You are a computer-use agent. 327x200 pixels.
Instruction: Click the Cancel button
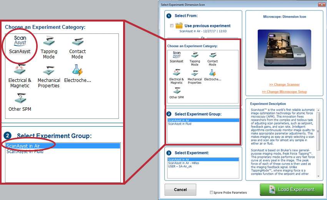tap(180, 190)
